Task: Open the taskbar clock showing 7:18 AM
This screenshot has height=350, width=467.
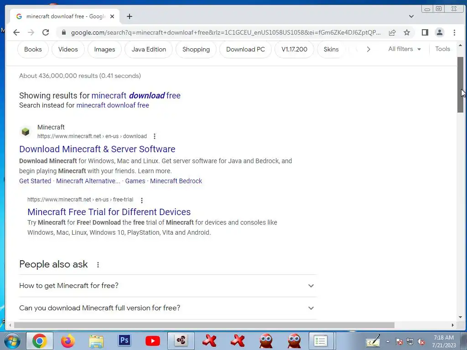Action: click(x=444, y=341)
